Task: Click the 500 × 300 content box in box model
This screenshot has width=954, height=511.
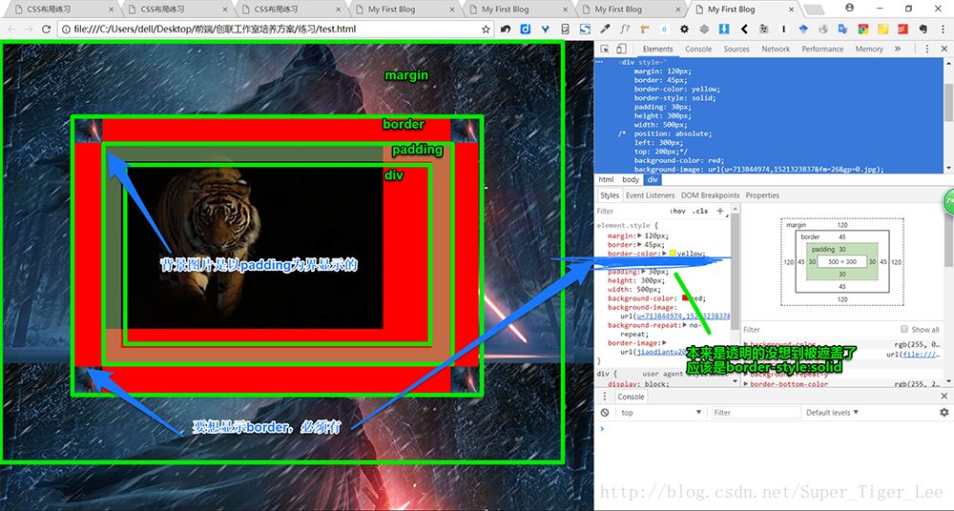Action: [842, 261]
